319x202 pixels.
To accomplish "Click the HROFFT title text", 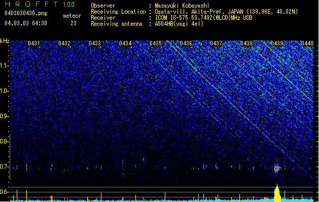I will (x=31, y=4).
